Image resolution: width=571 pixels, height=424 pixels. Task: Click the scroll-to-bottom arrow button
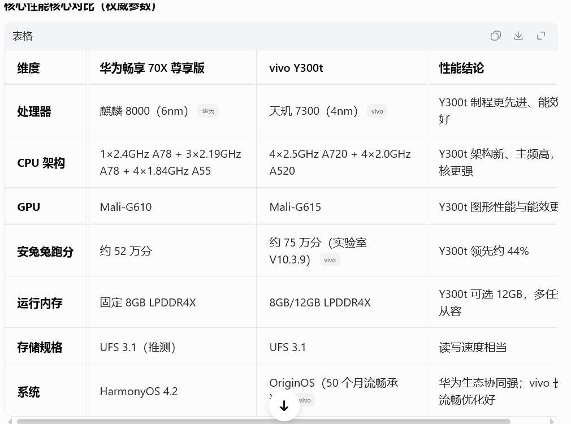(x=284, y=405)
